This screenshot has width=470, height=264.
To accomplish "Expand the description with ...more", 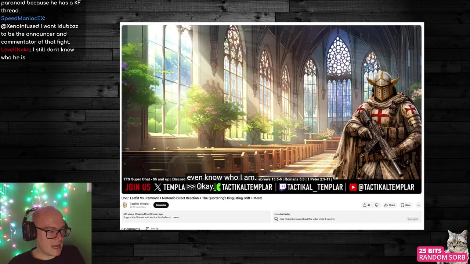I will pos(176,217).
